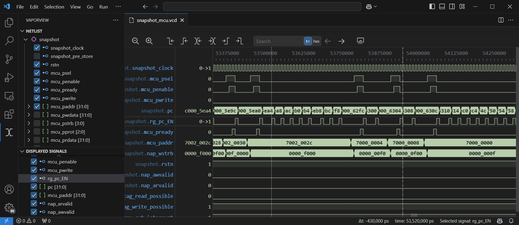Enable the snapshot_pre_store signal checkbox
The width and height of the screenshot is (519, 225).
click(37, 56)
